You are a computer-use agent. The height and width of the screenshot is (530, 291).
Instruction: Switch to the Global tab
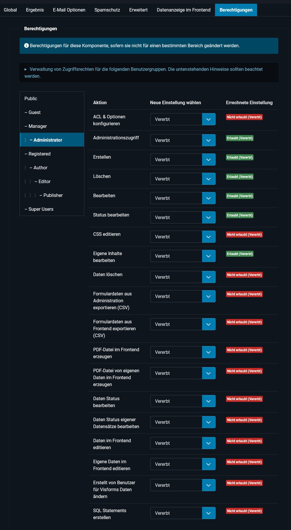[x=10, y=10]
